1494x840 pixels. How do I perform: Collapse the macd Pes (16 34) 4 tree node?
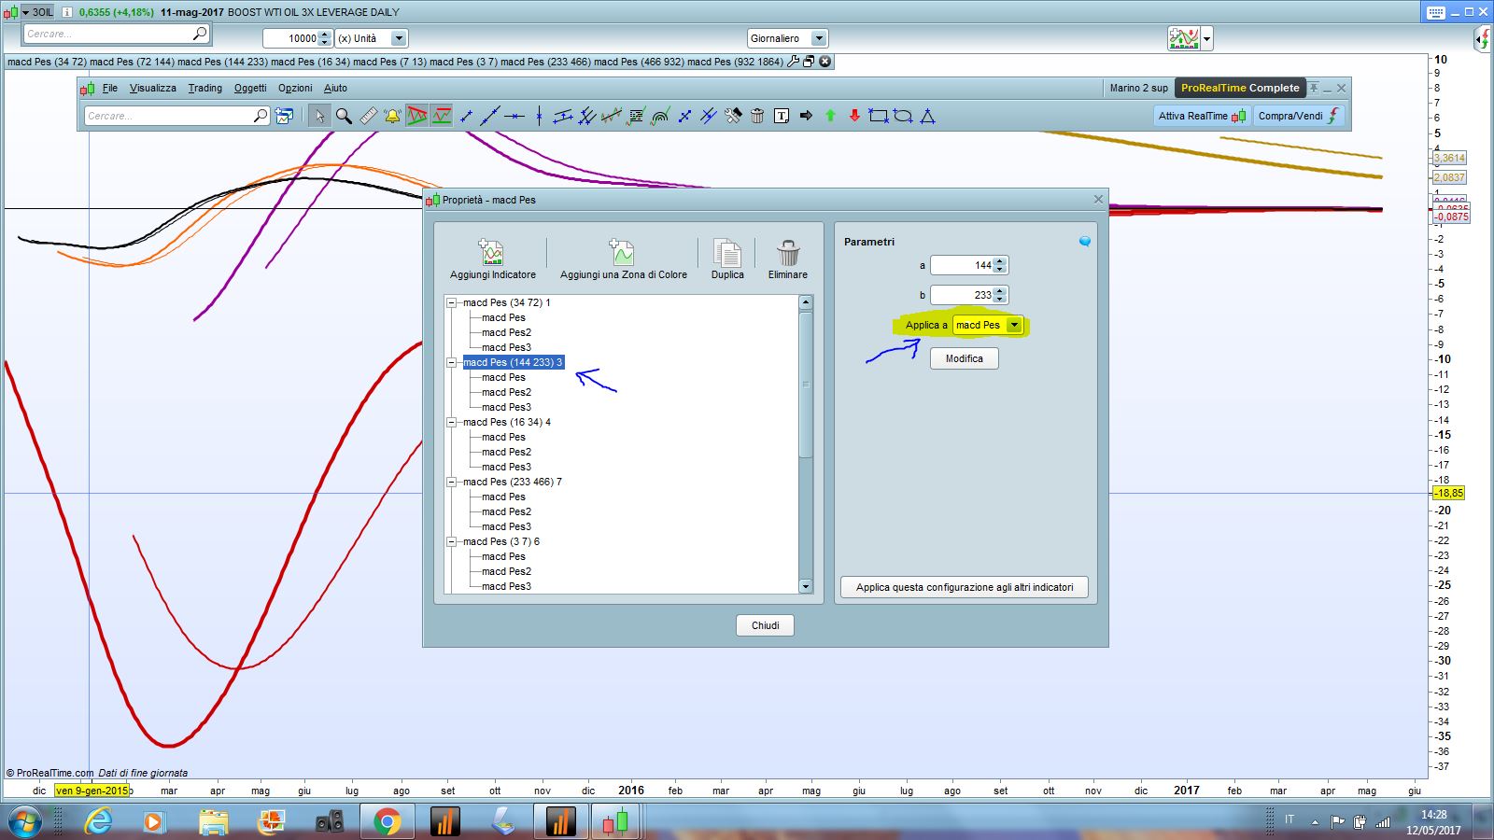pyautogui.click(x=452, y=422)
